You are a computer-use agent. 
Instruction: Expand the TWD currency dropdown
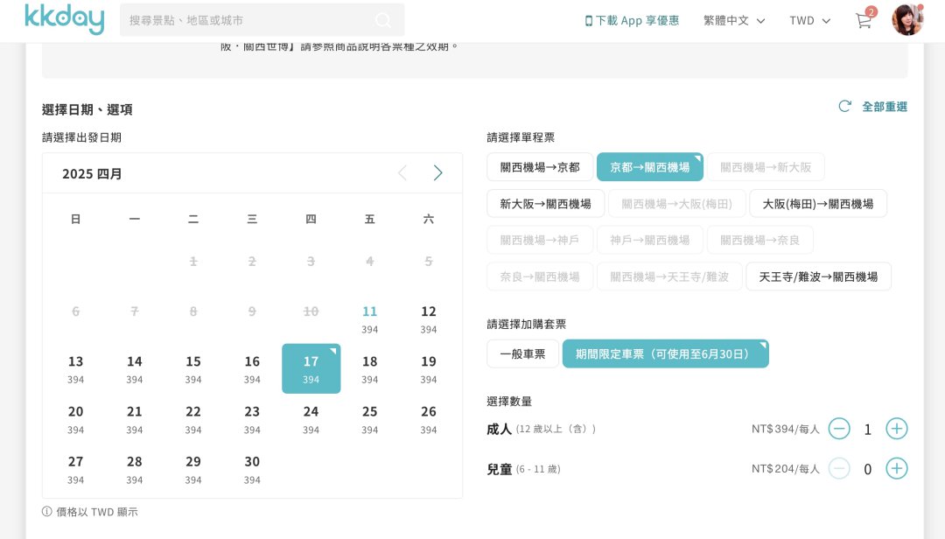pyautogui.click(x=810, y=20)
